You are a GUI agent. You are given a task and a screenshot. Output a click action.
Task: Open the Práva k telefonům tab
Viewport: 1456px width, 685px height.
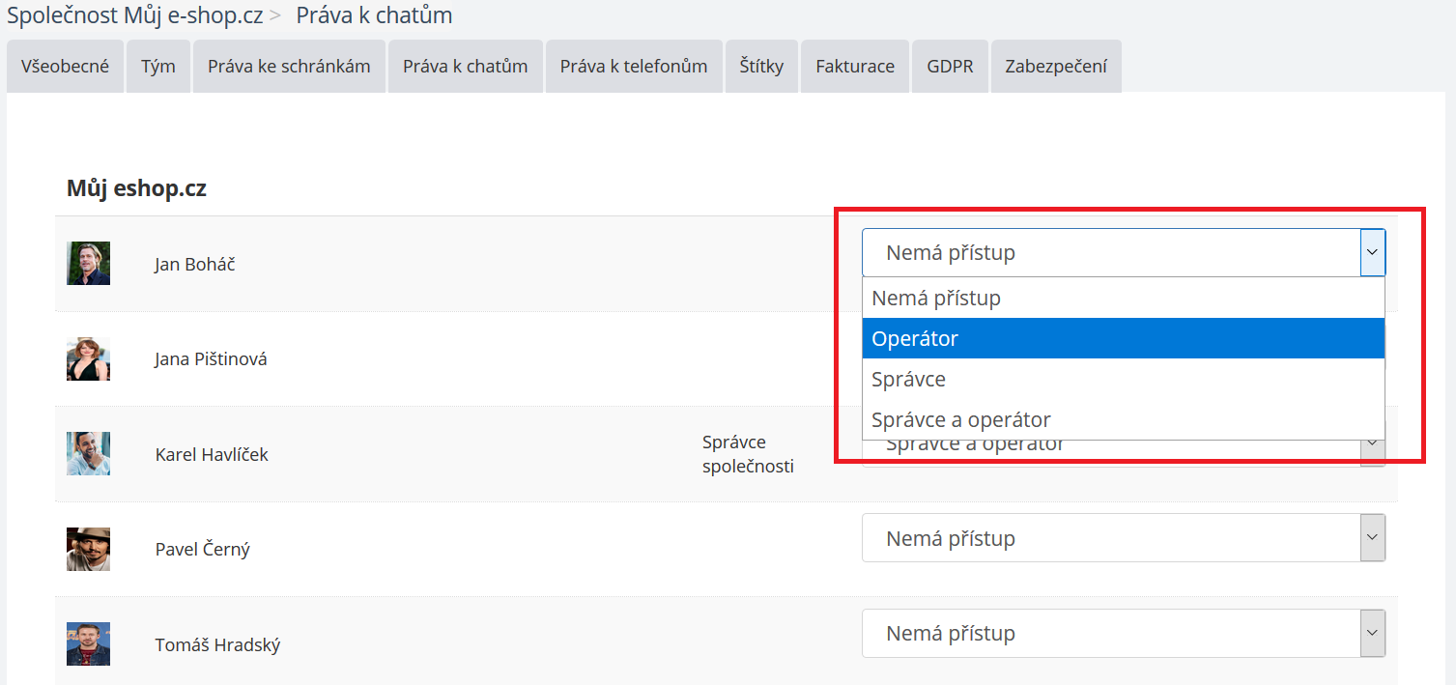click(634, 67)
